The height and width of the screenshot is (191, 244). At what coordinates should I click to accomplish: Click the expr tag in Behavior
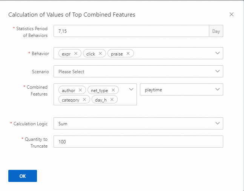point(66,54)
